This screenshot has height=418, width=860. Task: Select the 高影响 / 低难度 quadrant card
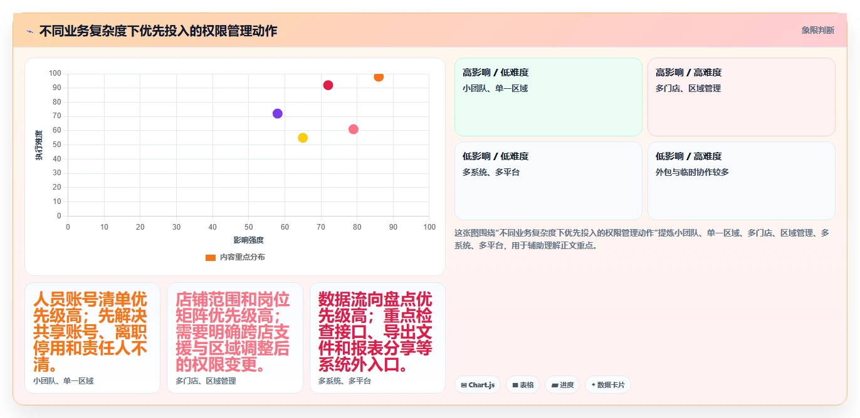(x=548, y=97)
